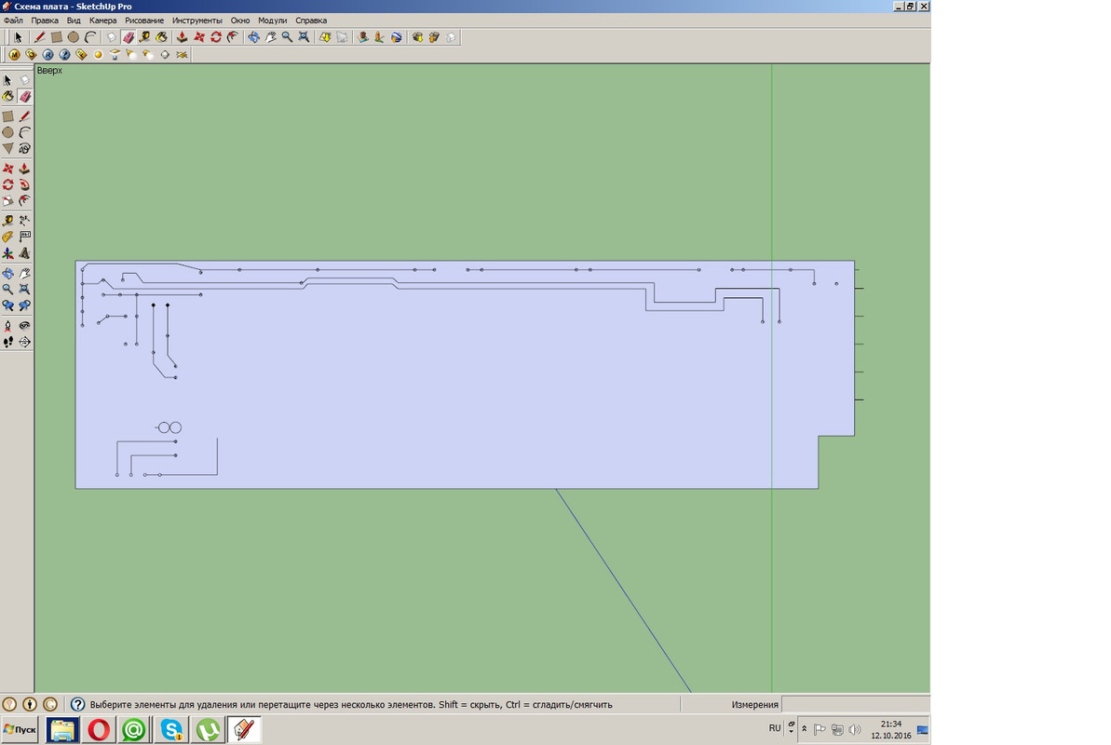The width and height of the screenshot is (1111, 745).
Task: Select the Pan hand tool in top toolbar
Action: pos(271,37)
